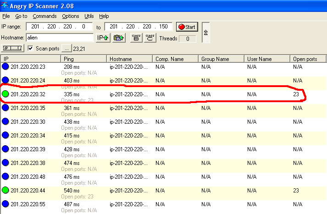
Task: Click blue status icon for 201.220.220.23
Action: (6, 66)
